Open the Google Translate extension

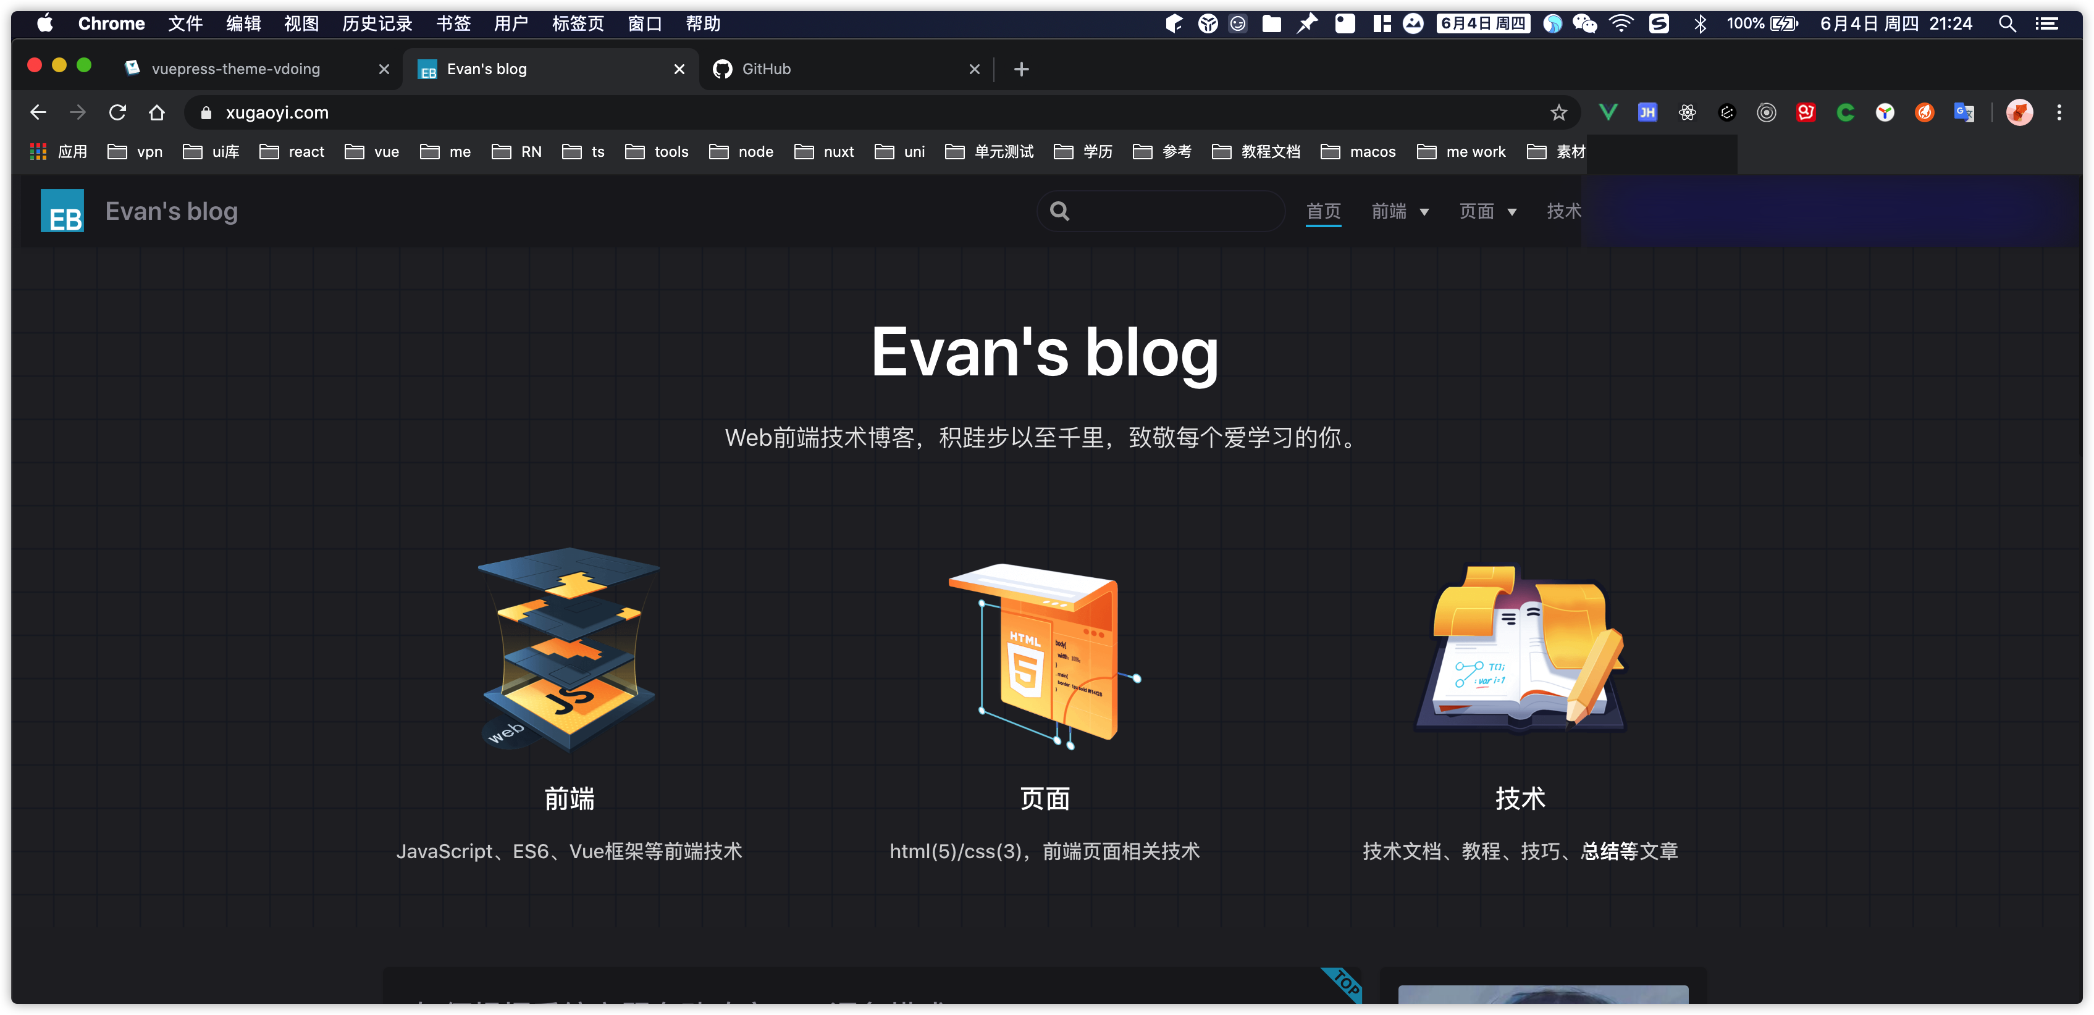coord(1965,112)
